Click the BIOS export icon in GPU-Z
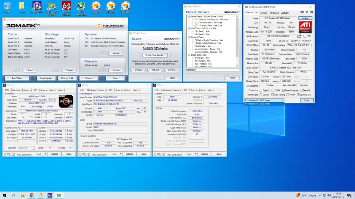355x199 pixels. [x=299, y=36]
